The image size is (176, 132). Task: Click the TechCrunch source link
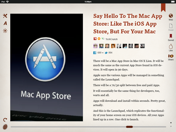[x=111, y=39]
